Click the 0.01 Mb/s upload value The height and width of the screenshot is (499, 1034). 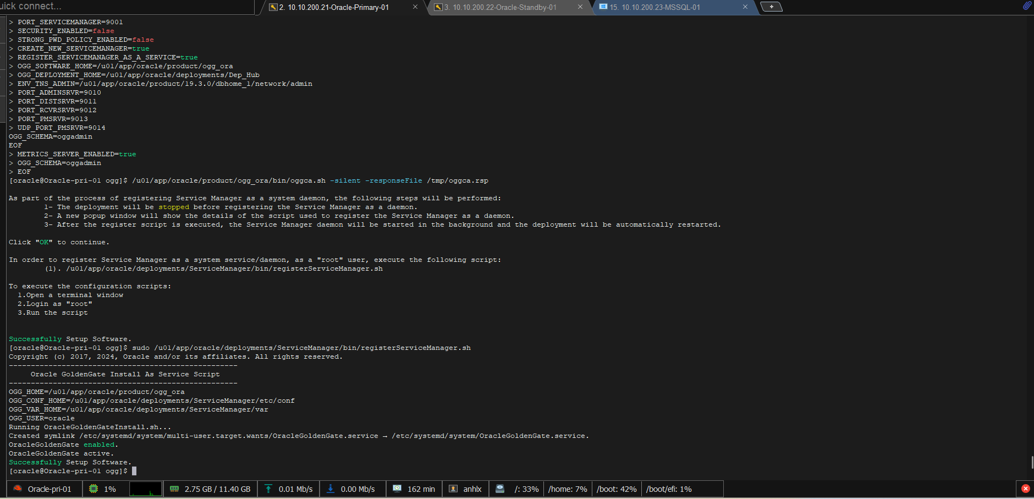[295, 489]
